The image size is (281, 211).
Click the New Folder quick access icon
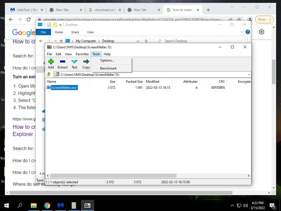55,25
